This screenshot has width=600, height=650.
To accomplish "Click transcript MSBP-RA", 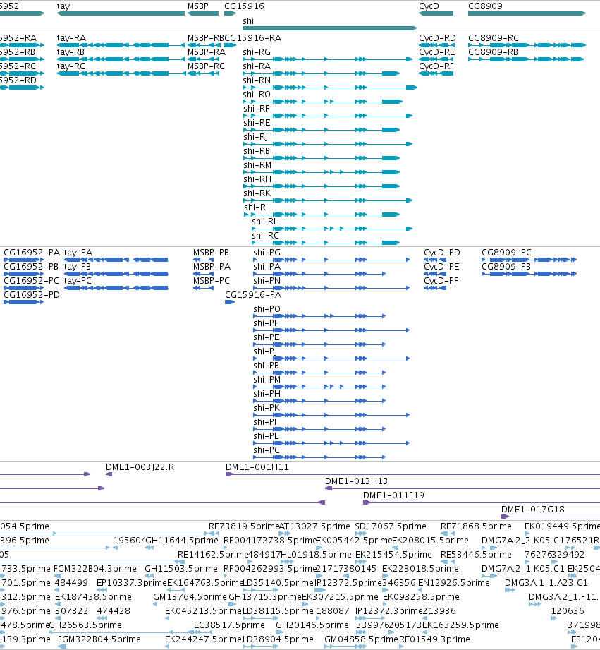I will pos(206,52).
